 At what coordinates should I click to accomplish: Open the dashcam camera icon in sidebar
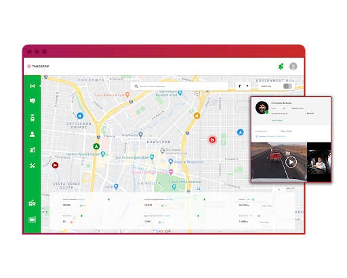coord(33,220)
